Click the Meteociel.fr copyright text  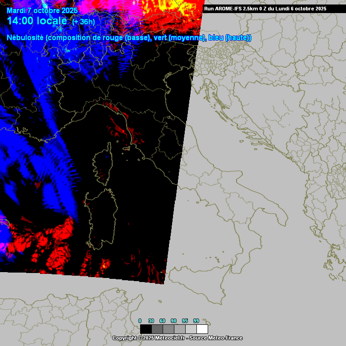click(177, 338)
